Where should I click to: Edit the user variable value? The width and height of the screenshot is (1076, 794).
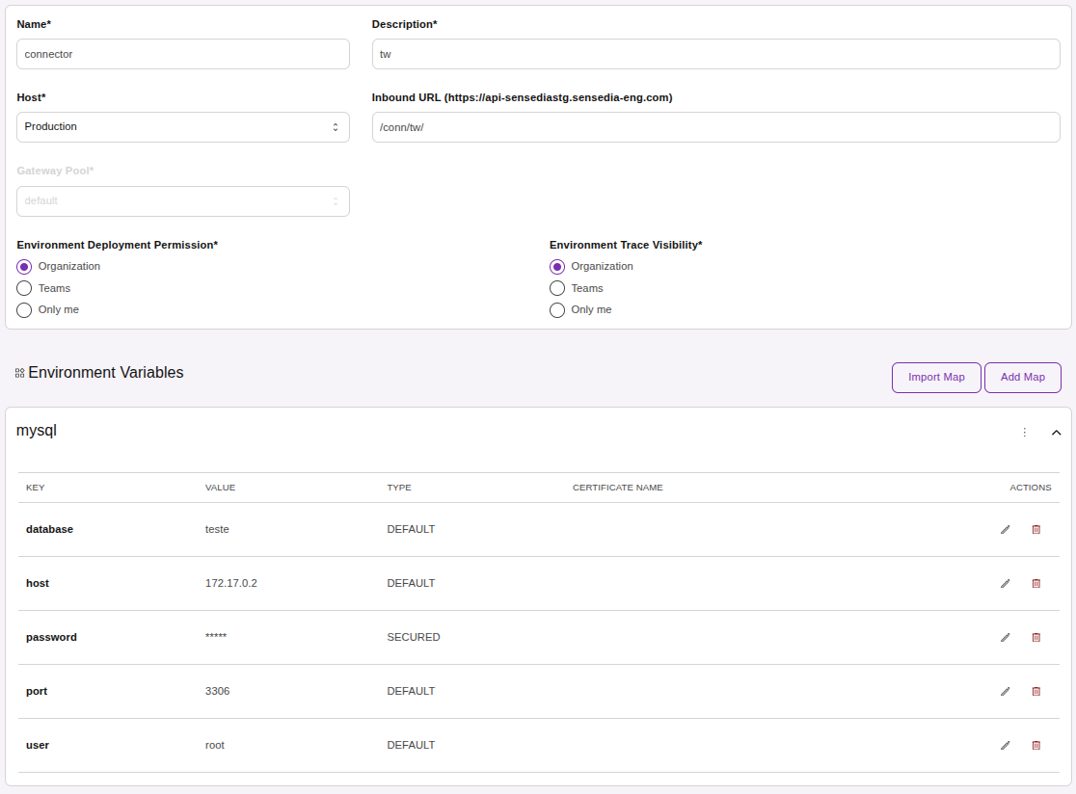(1005, 745)
